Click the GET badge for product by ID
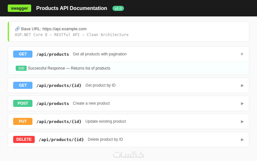 click(x=23, y=85)
